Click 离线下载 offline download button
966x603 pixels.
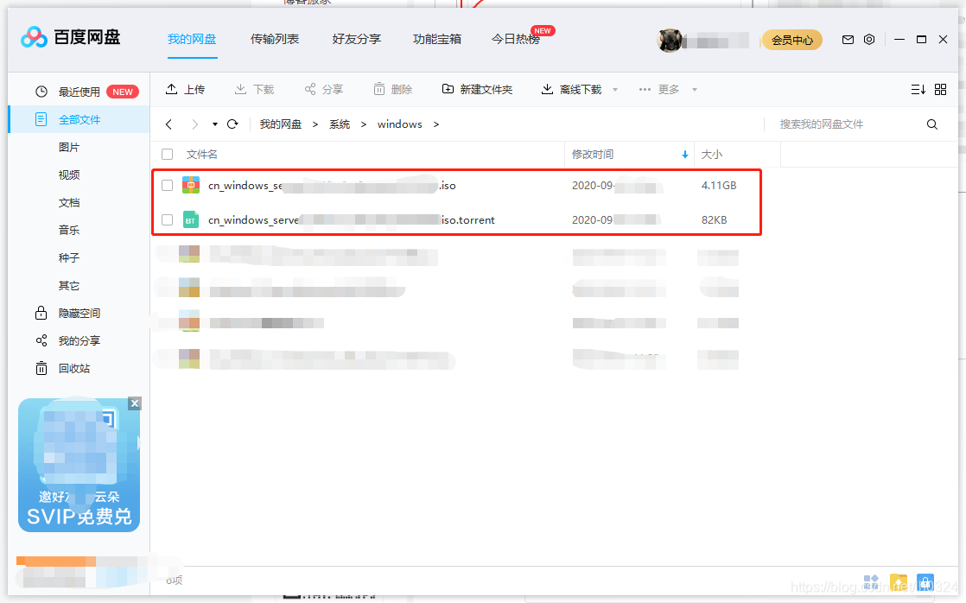pos(571,89)
